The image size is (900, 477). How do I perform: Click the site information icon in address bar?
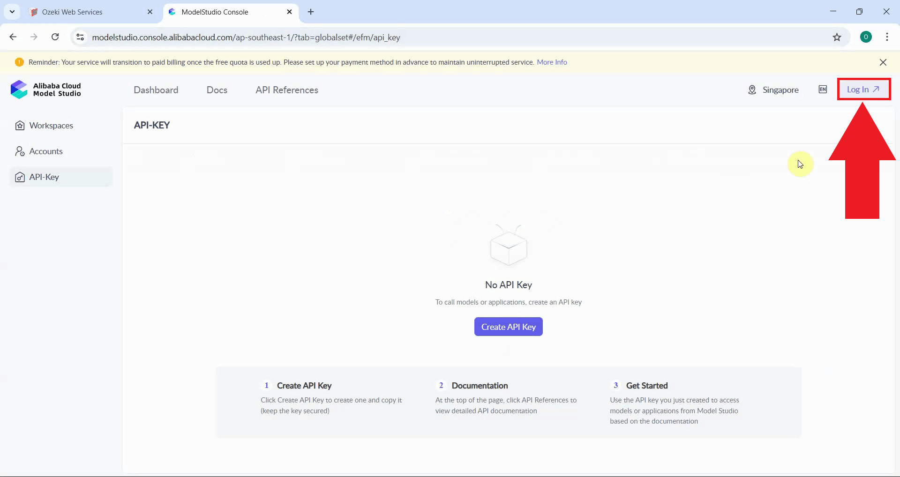click(80, 37)
